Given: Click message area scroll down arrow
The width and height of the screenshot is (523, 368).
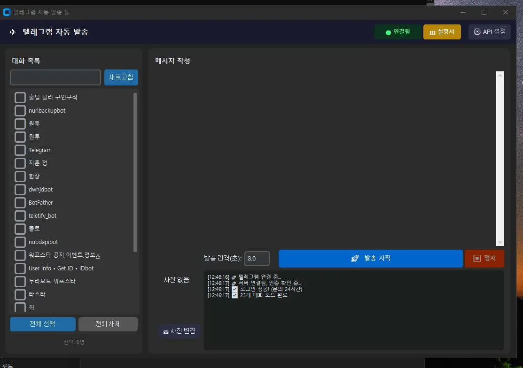Looking at the screenshot, I should coord(500,242).
